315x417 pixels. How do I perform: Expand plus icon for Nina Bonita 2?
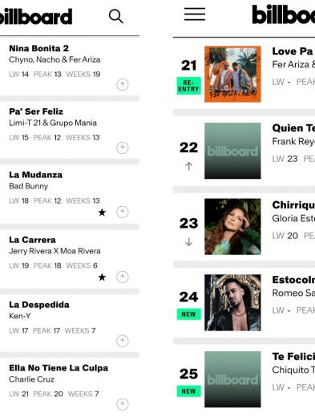coord(123,84)
